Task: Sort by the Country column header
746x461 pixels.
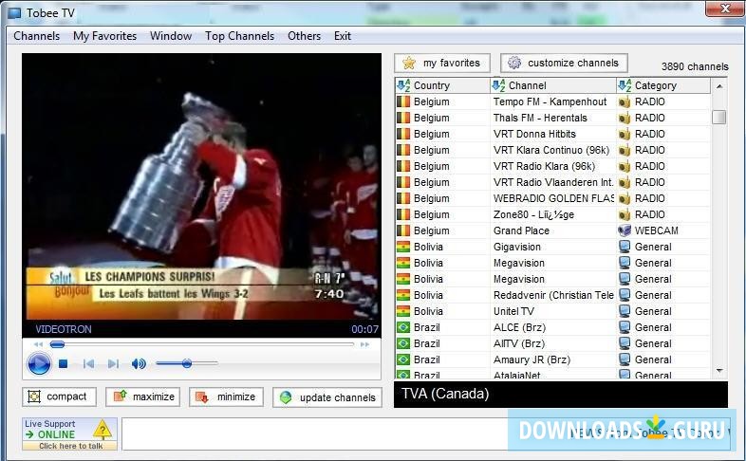Action: pyautogui.click(x=442, y=85)
